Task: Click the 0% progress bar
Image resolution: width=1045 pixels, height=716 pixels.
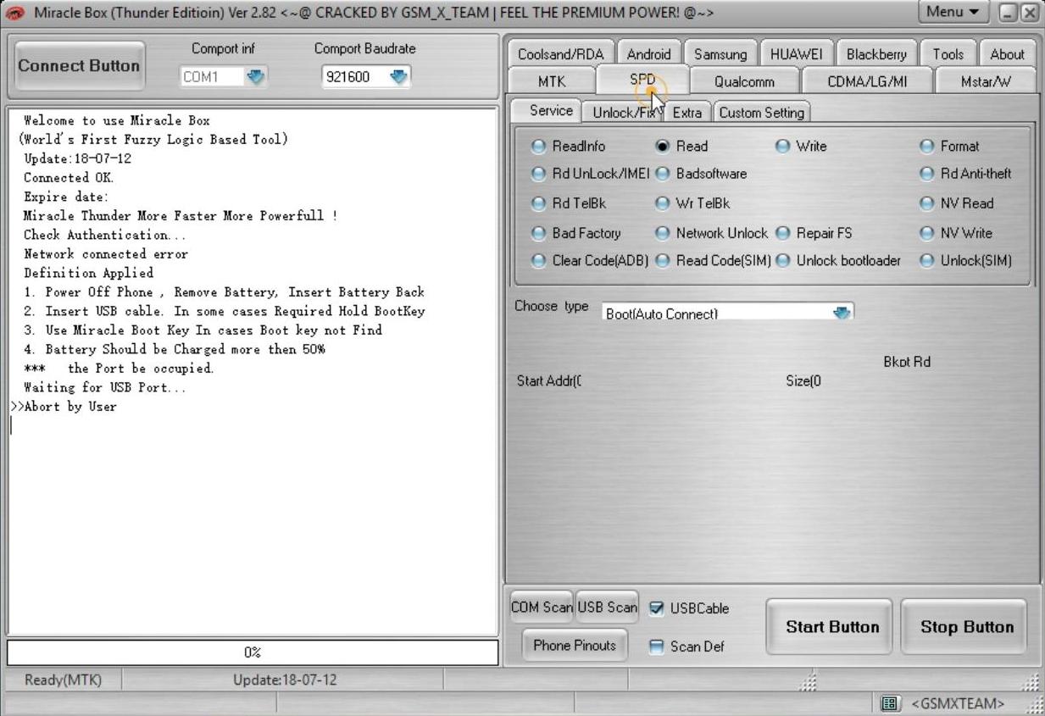Action: pos(253,652)
